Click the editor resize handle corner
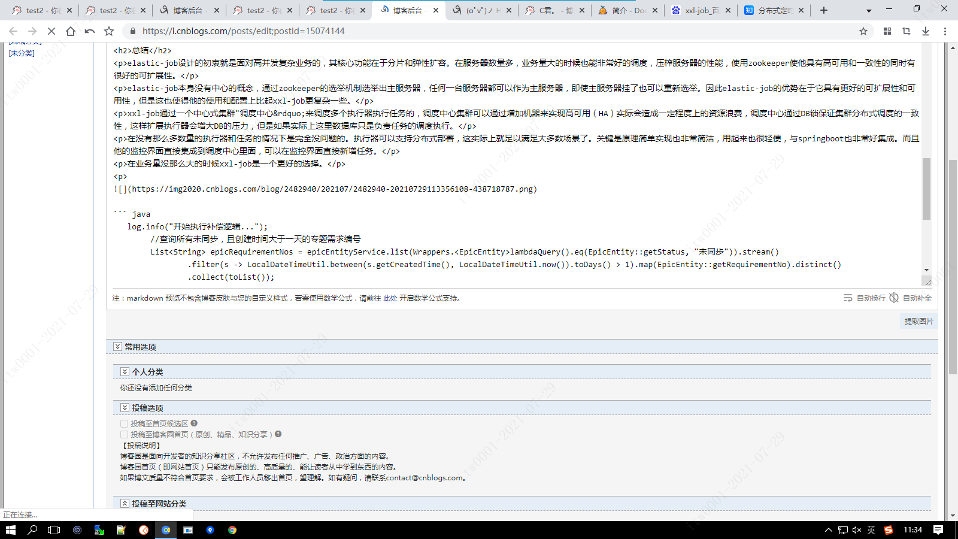The width and height of the screenshot is (958, 539). click(x=927, y=281)
